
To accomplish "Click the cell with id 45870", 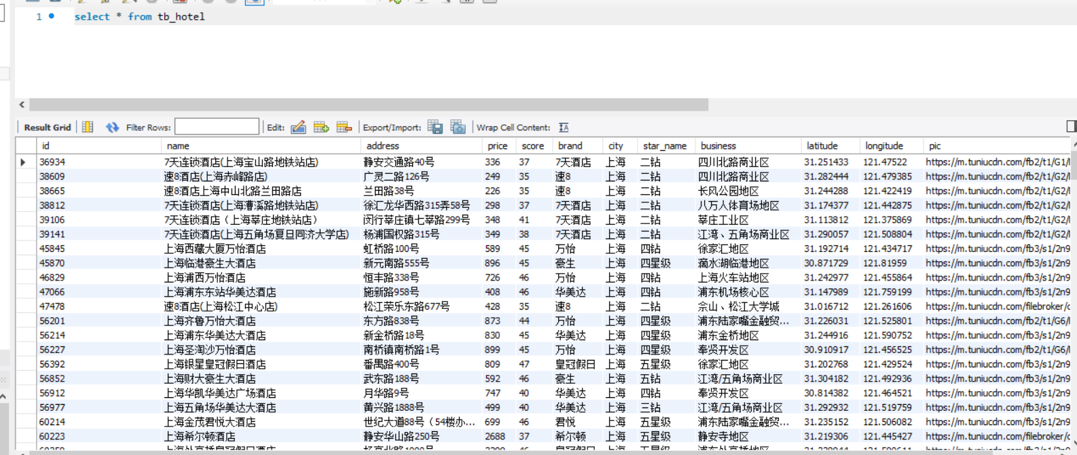I will click(52, 263).
